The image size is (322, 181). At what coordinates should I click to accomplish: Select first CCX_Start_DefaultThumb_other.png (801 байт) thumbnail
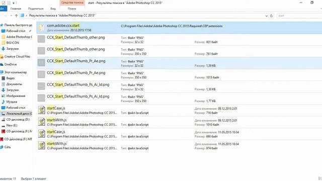pyautogui.click(x=41, y=39)
